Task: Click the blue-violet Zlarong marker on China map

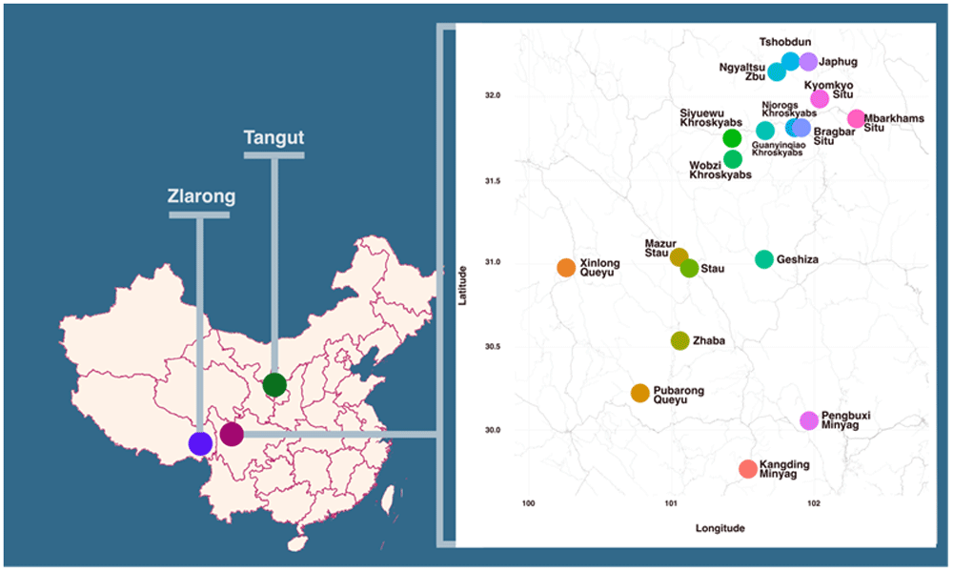Action: 200,443
